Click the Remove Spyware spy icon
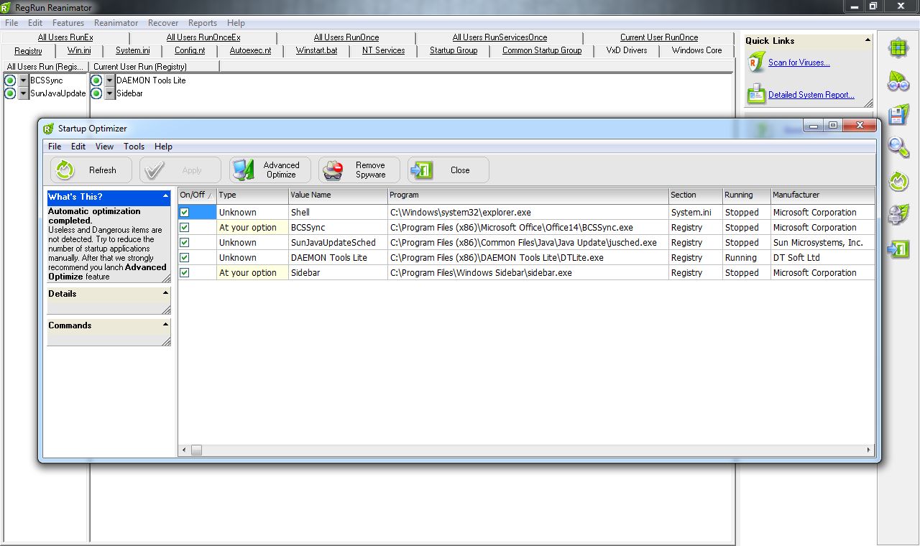 pyautogui.click(x=333, y=170)
